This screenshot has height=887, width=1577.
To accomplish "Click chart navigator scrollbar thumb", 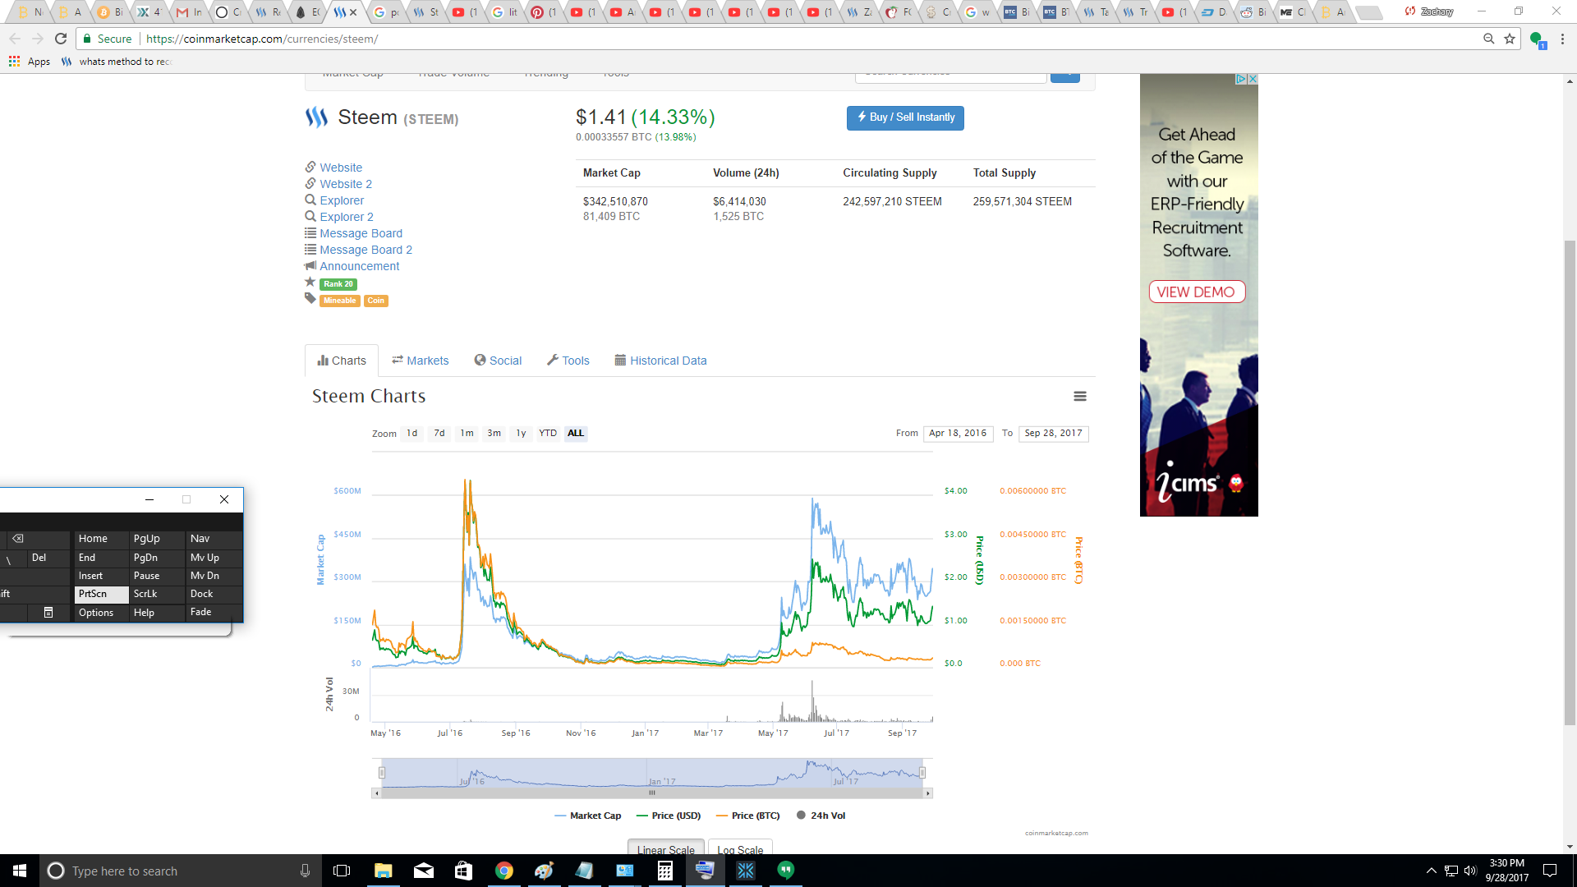I will 652,793.
